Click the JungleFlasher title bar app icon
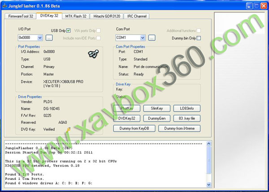The width and height of the screenshot is (269, 192). [4, 6]
